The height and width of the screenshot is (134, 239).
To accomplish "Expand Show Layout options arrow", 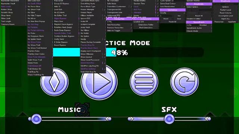I will point(105,57).
